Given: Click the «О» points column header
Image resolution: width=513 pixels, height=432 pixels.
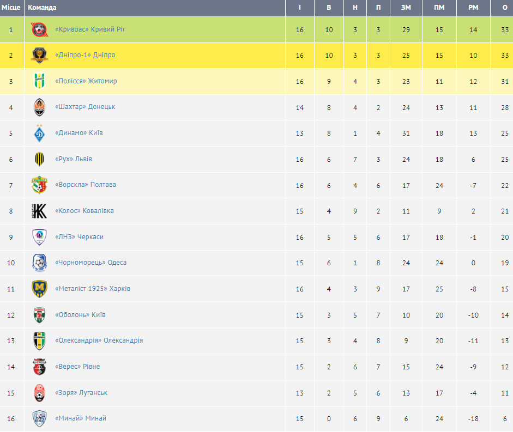Looking at the screenshot, I should coord(505,8).
